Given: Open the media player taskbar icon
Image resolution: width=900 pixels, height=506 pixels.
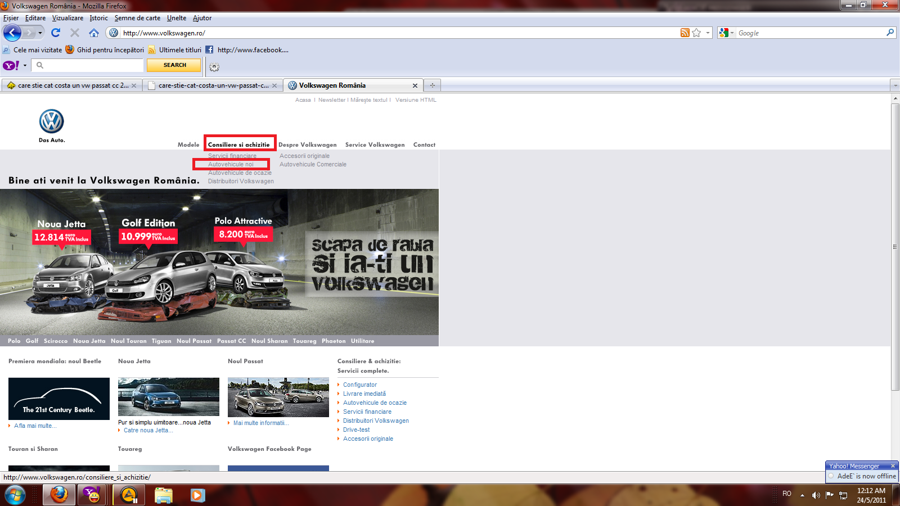Looking at the screenshot, I should click(x=197, y=495).
